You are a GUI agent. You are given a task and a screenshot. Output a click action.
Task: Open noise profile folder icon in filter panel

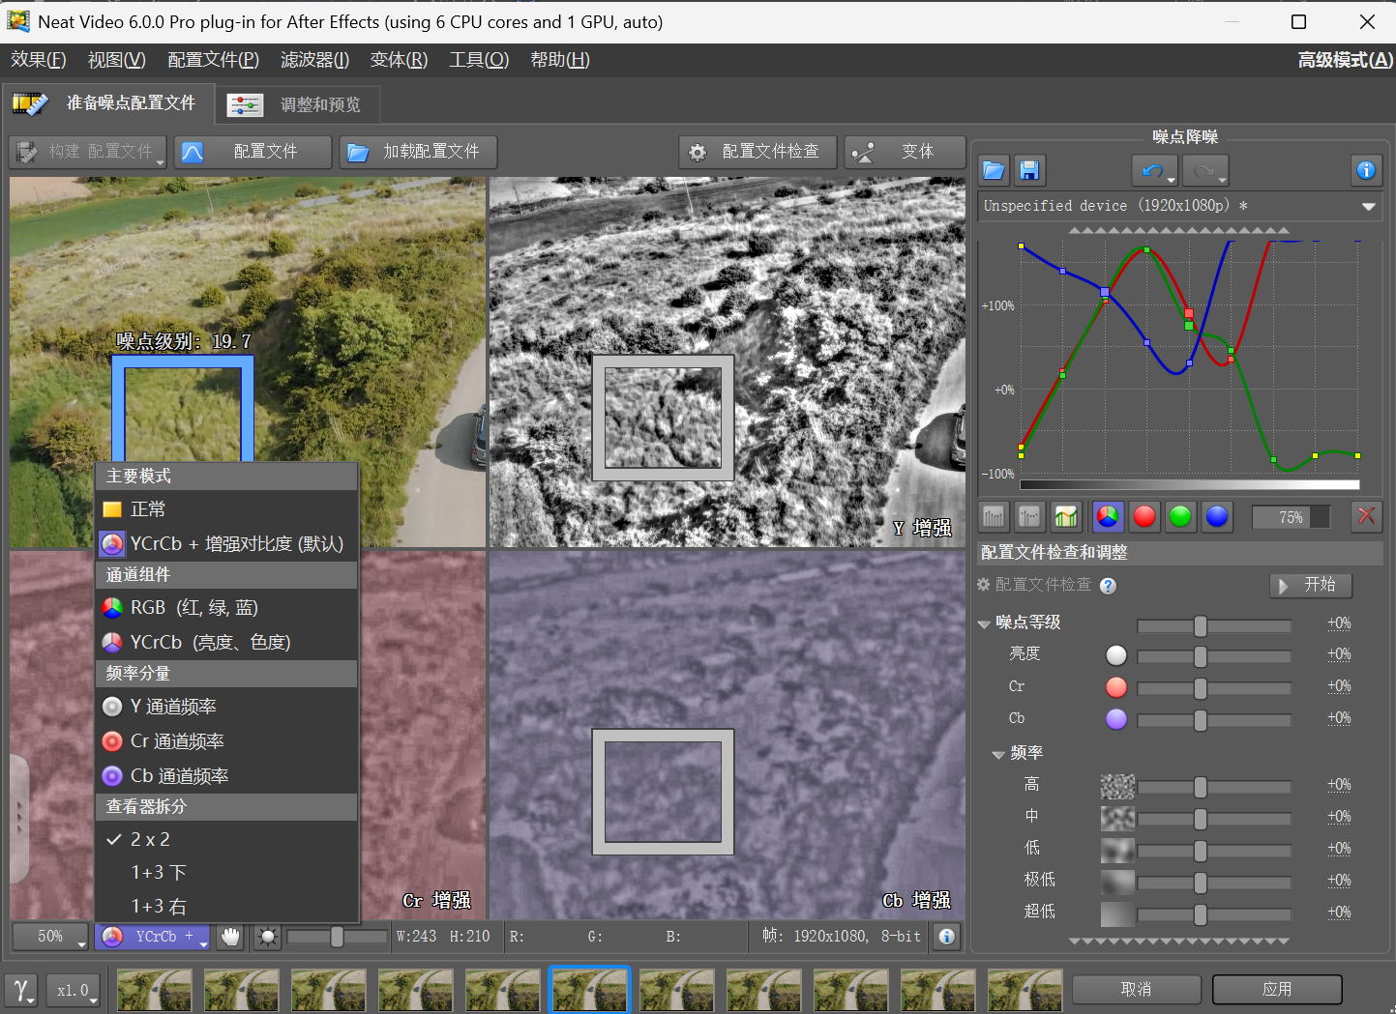994,171
